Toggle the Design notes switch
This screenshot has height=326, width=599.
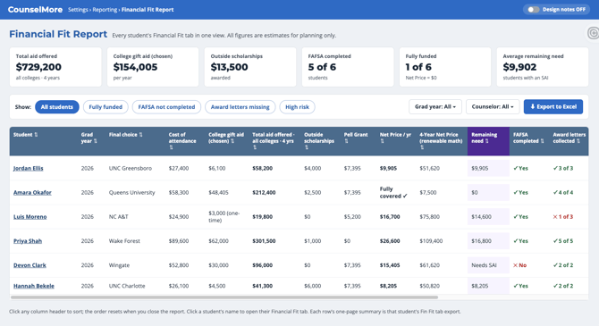click(x=534, y=10)
